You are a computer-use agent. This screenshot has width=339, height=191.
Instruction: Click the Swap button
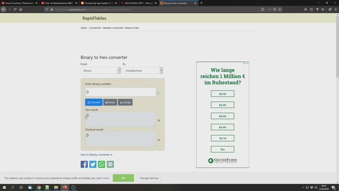coord(125,102)
